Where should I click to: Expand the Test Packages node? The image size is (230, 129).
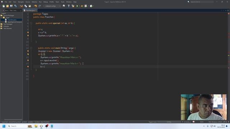click(1, 24)
